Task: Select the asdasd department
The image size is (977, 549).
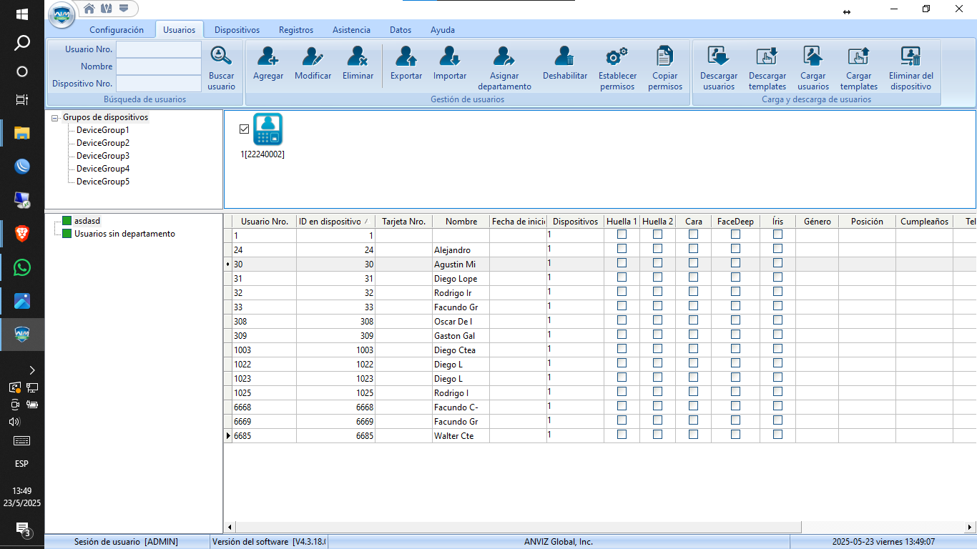Action: click(88, 221)
